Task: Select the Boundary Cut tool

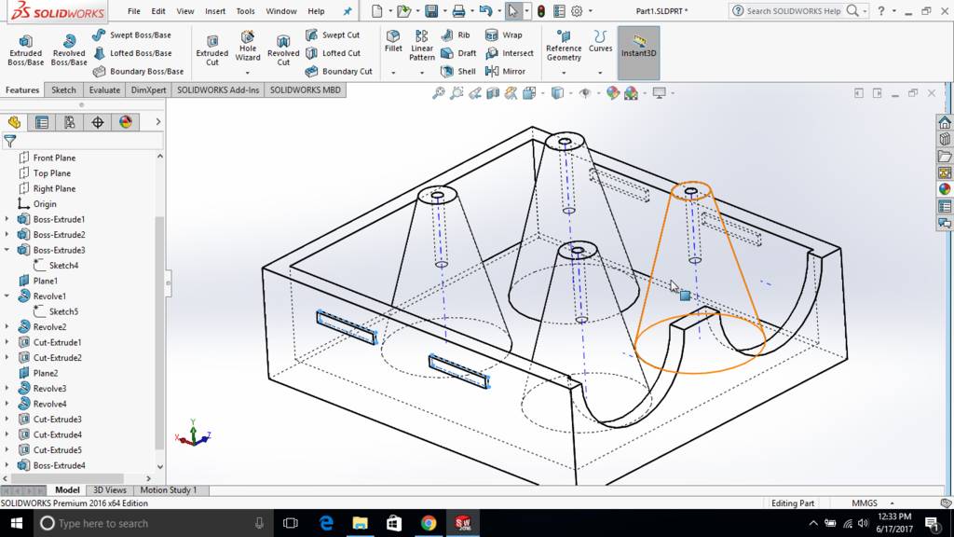Action: pos(338,71)
